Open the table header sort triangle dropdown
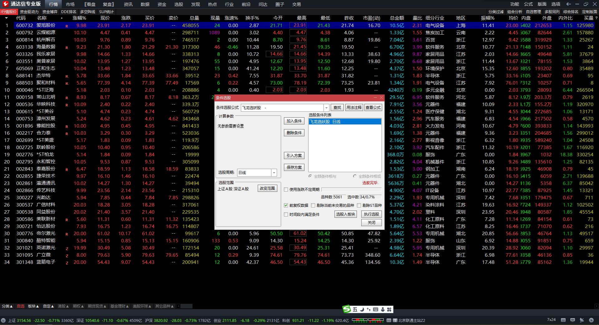 (x=6, y=18)
